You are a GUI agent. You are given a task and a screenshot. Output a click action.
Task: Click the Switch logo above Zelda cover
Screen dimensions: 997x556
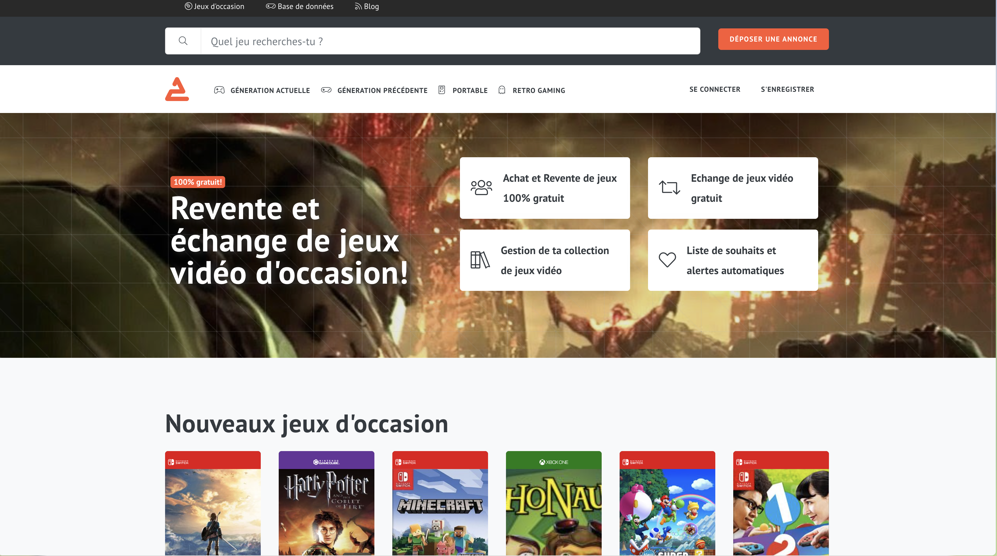(x=178, y=462)
